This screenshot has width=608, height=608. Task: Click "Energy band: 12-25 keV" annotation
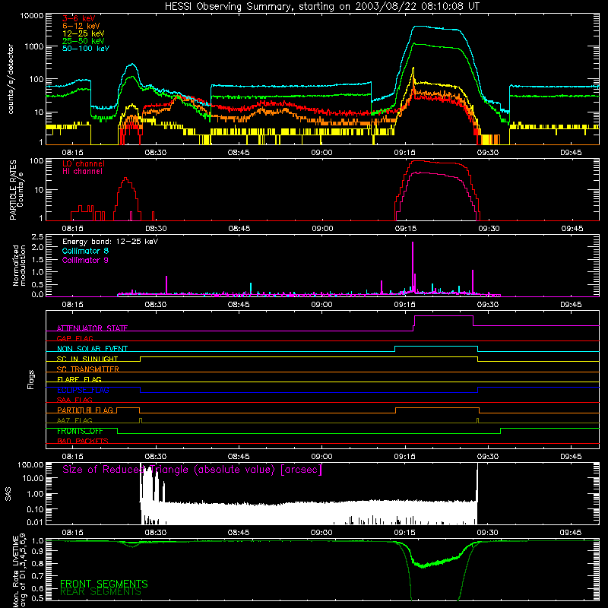tap(110, 242)
